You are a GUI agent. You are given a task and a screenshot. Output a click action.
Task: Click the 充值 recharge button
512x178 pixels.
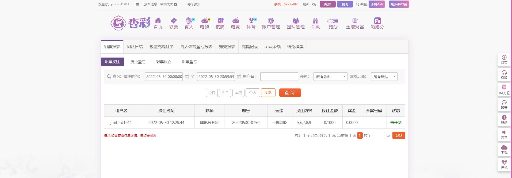point(328,4)
